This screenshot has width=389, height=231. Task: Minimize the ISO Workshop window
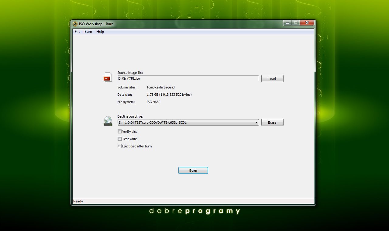pos(287,23)
